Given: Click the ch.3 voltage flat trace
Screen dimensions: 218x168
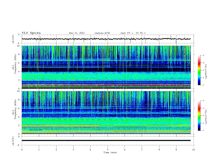Looking at the screenshot, I should [106, 141].
